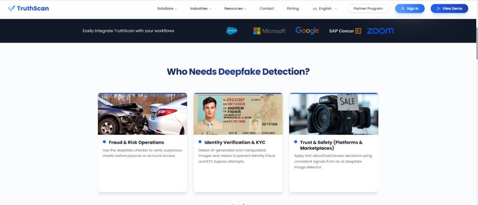Navigate to the Pricing page
478x205 pixels.
(x=293, y=8)
